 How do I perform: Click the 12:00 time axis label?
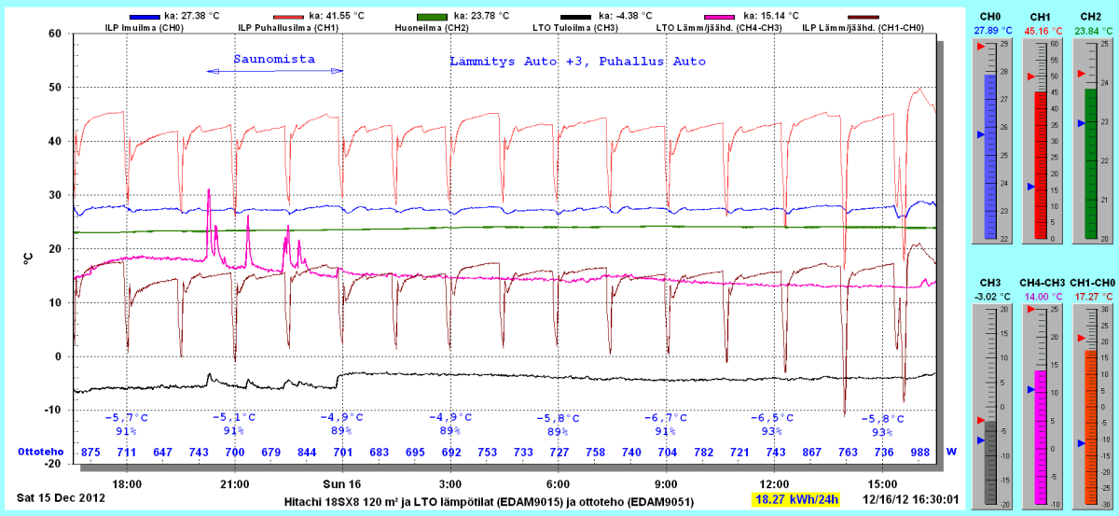click(x=775, y=484)
